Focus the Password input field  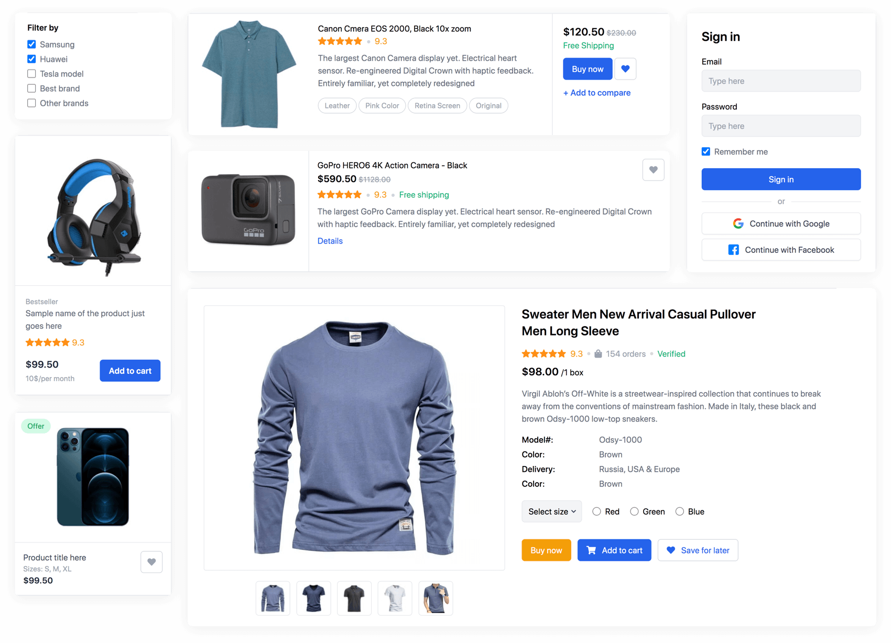[781, 126]
